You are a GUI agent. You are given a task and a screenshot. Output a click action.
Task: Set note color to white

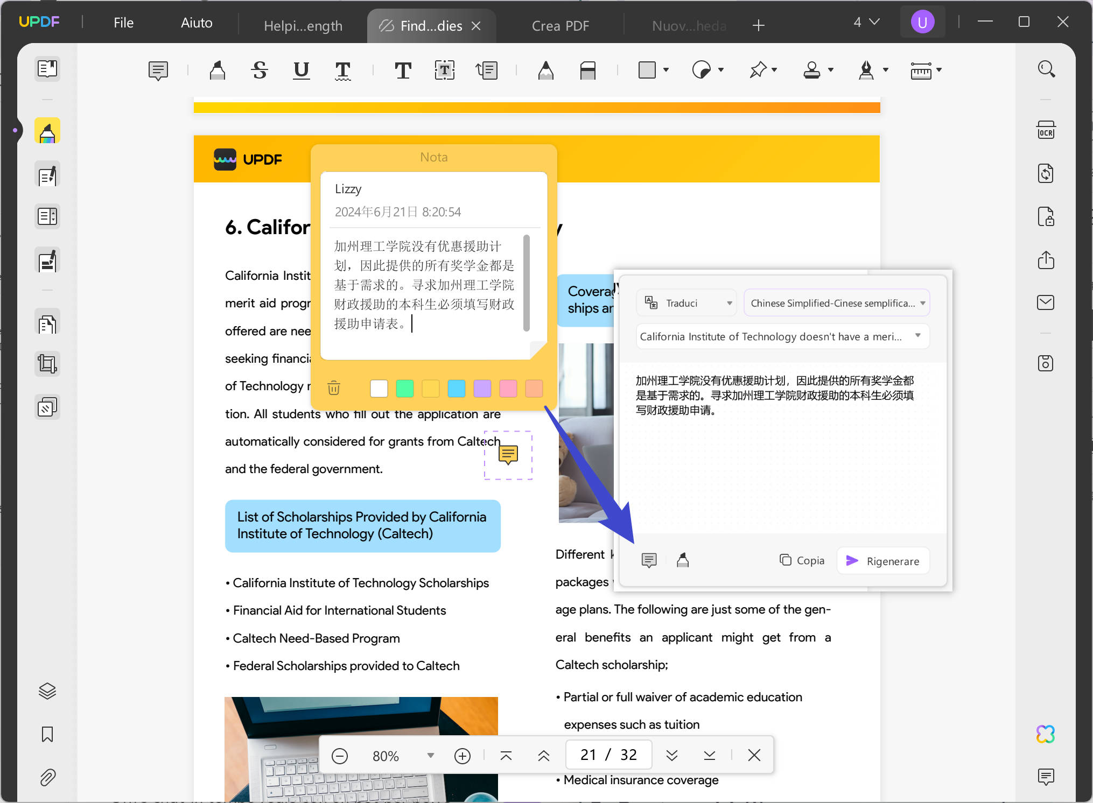tap(379, 388)
